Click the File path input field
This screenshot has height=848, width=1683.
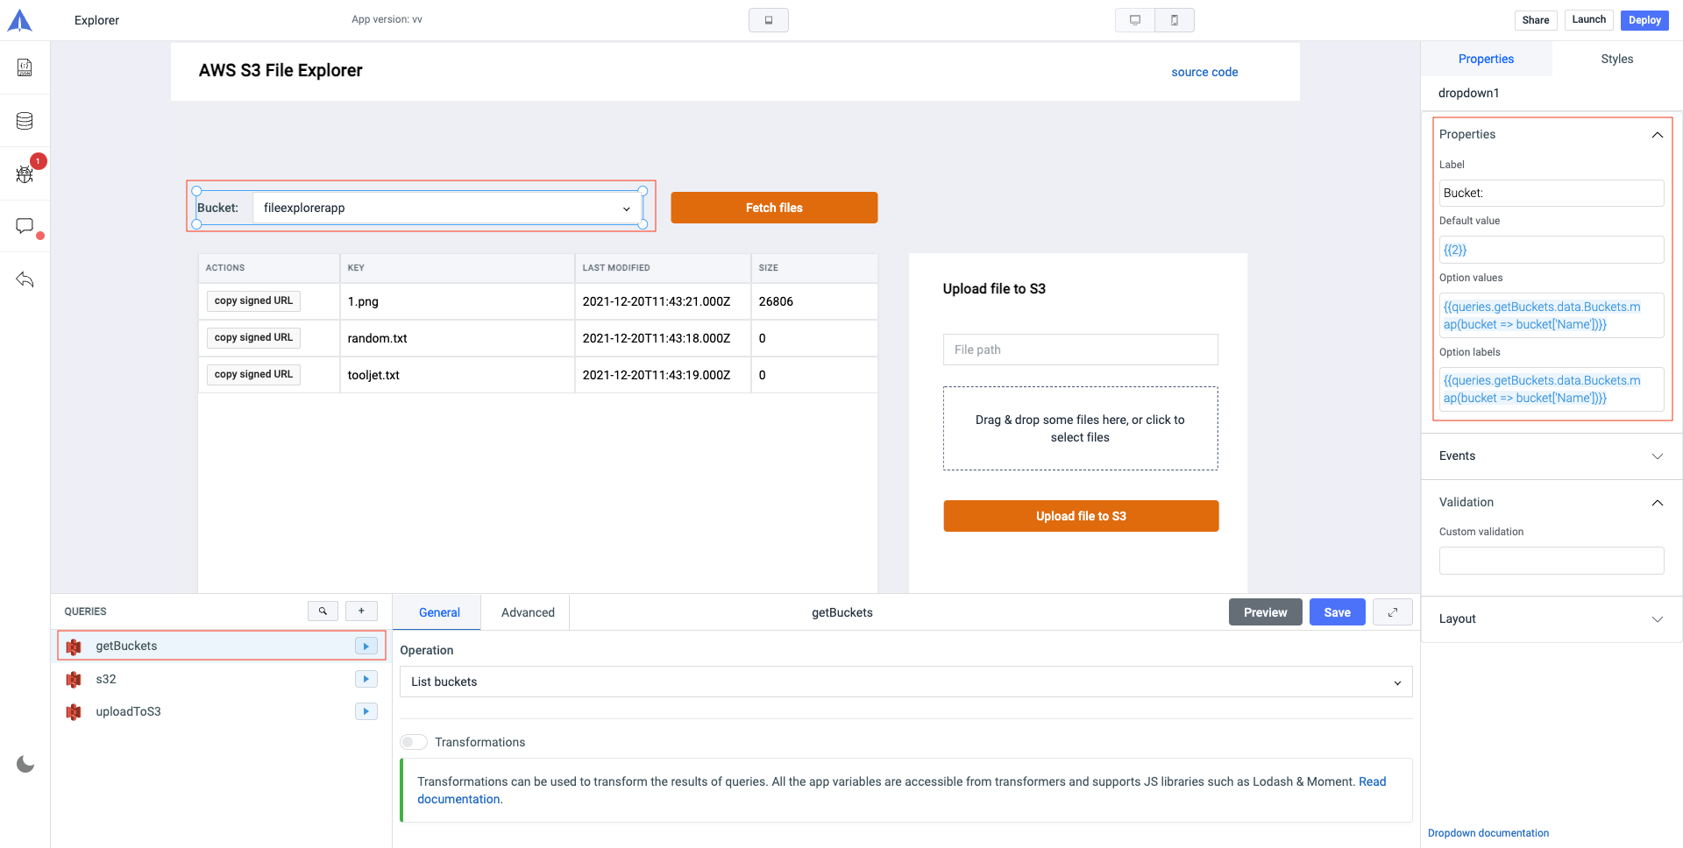pos(1080,350)
